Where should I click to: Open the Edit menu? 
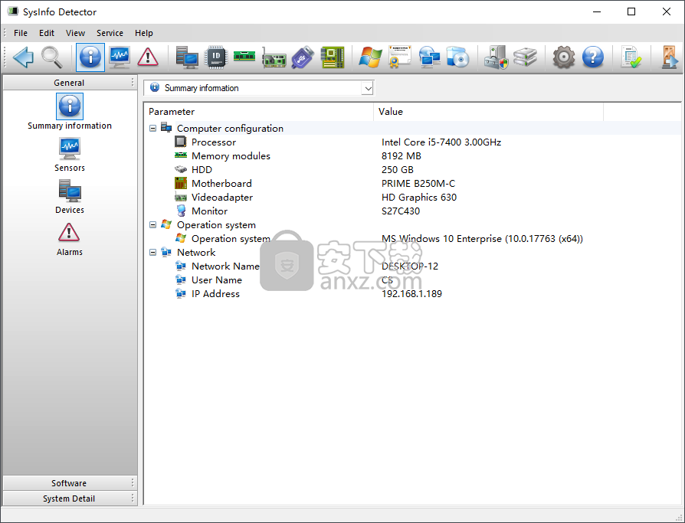coord(47,33)
